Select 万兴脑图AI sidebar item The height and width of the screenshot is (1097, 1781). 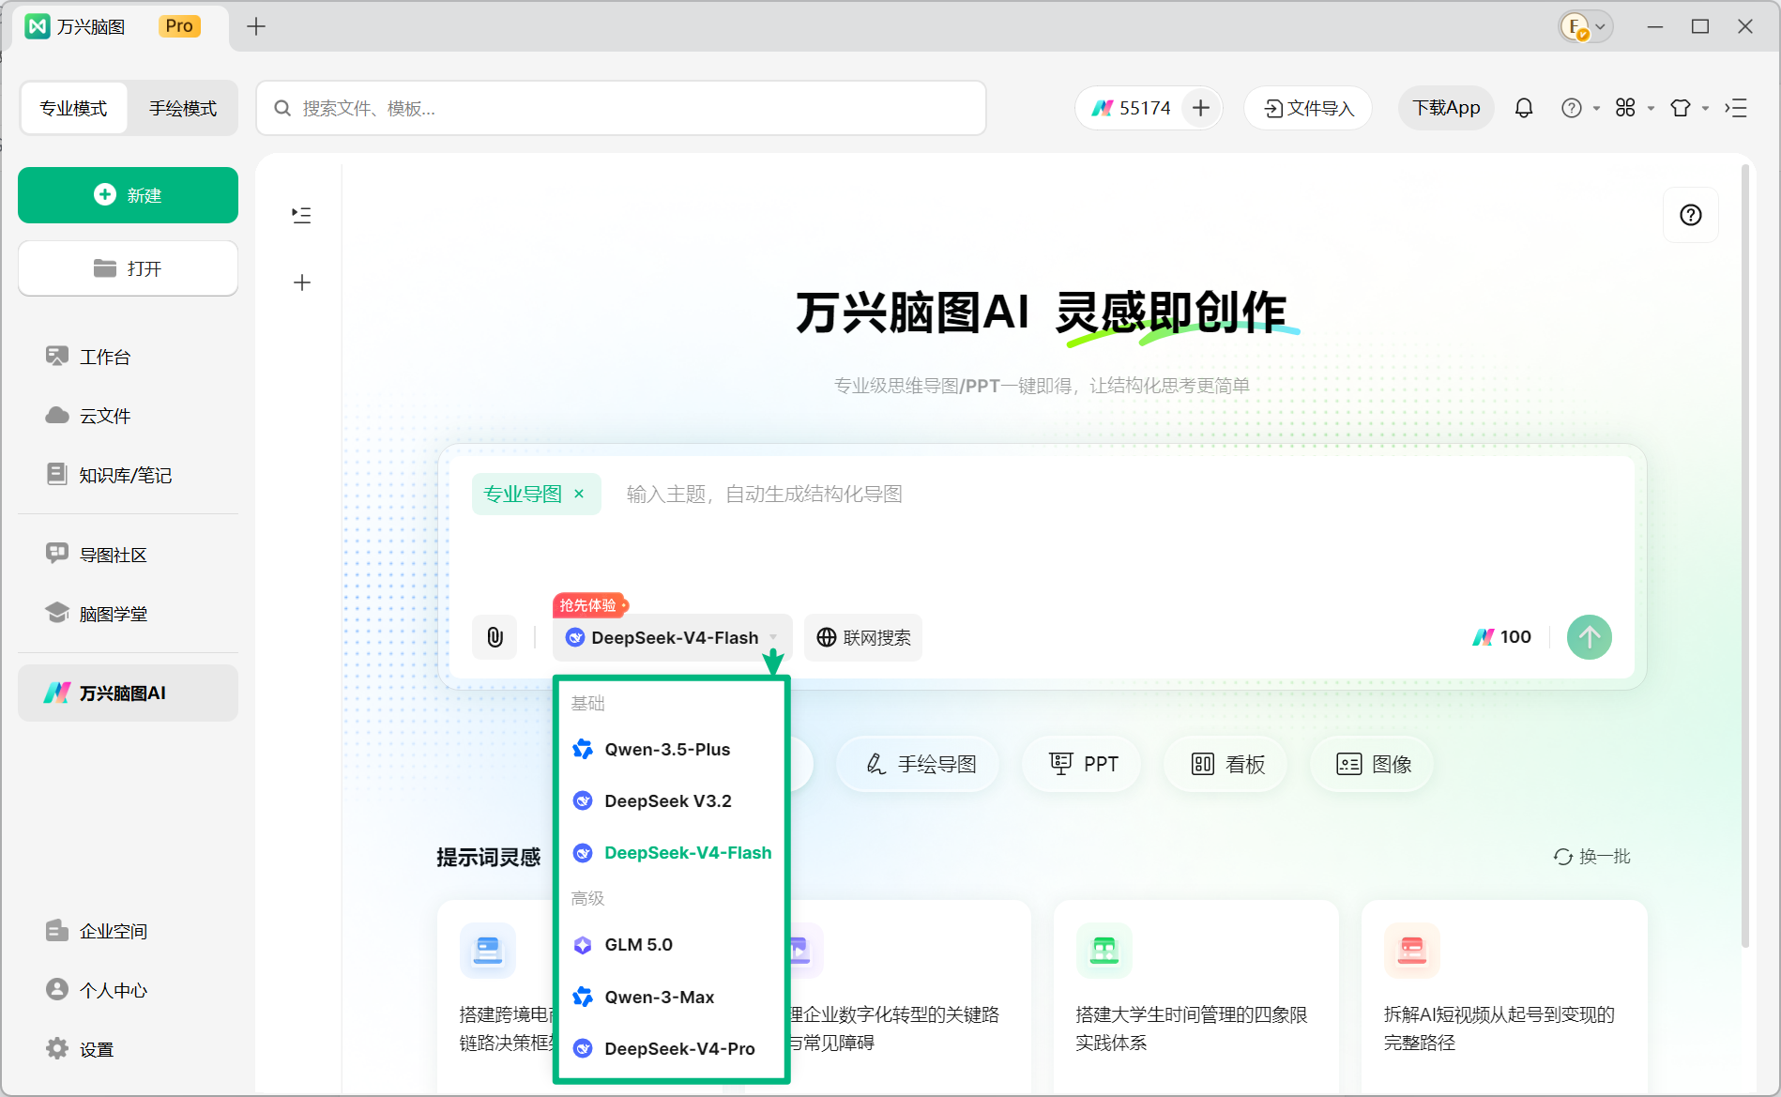click(x=128, y=693)
